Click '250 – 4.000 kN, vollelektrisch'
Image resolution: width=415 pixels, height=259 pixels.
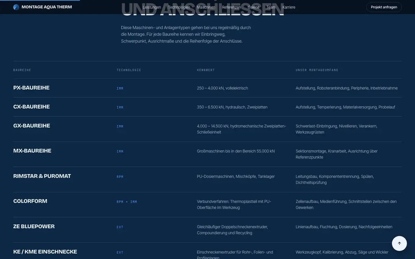coord(222,88)
